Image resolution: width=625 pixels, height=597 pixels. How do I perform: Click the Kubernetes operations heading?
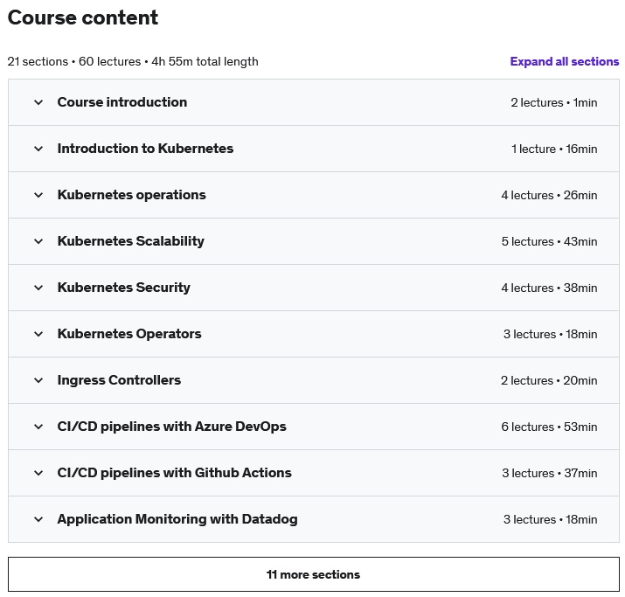point(132,195)
